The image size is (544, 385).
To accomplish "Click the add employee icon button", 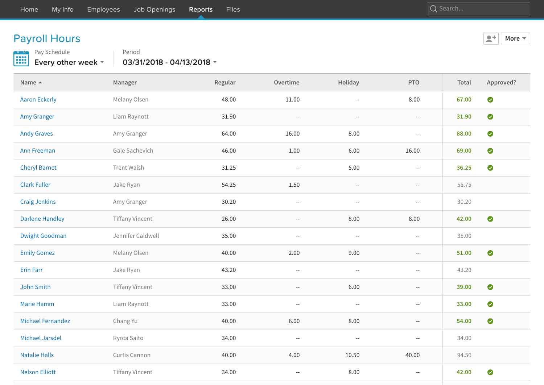I will (491, 38).
